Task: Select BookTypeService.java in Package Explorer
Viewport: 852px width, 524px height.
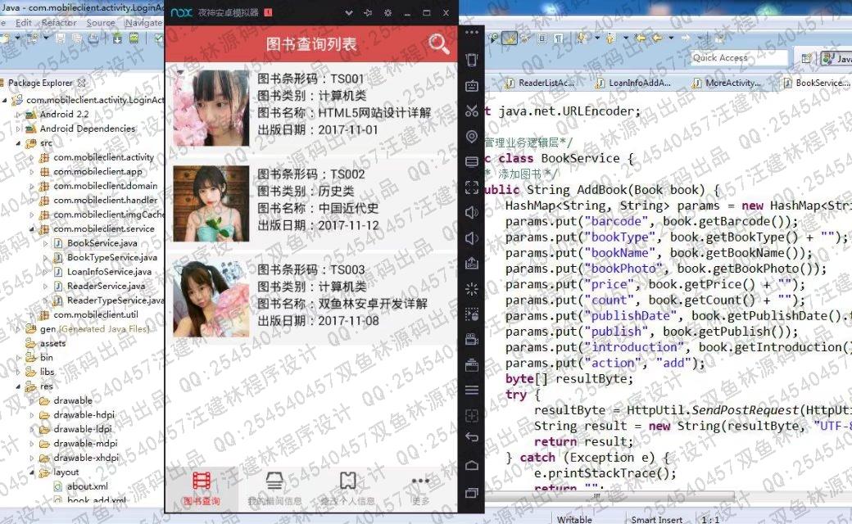Action: click(x=112, y=257)
